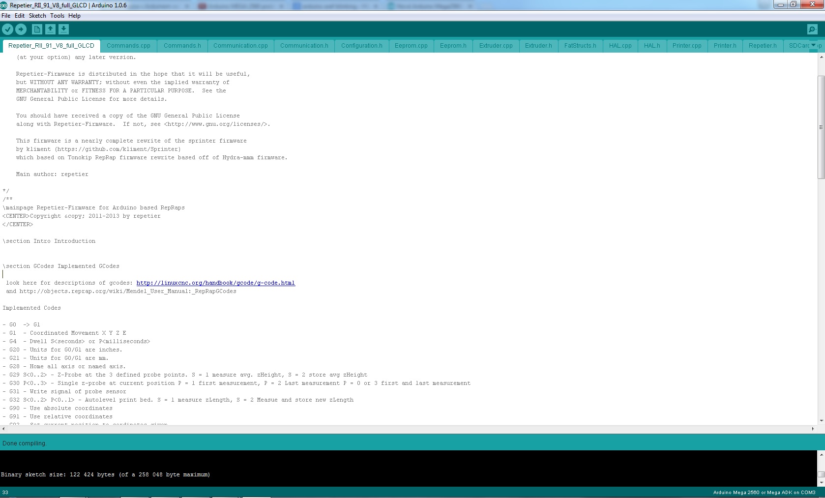Create a new sketch with the New icon
This screenshot has width=825, height=498.
click(37, 29)
